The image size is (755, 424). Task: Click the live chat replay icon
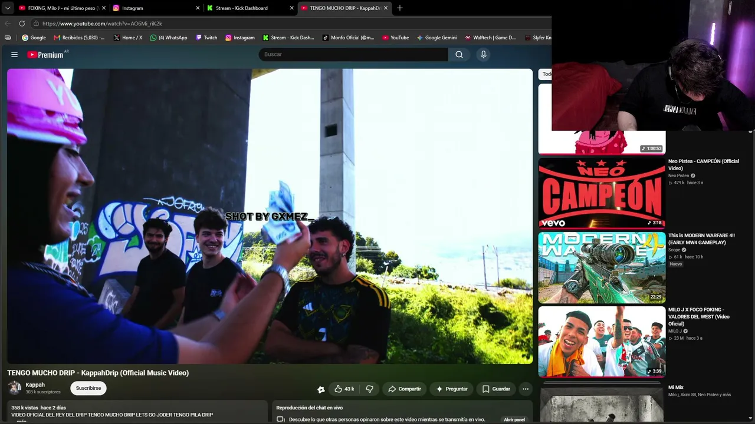coord(280,419)
